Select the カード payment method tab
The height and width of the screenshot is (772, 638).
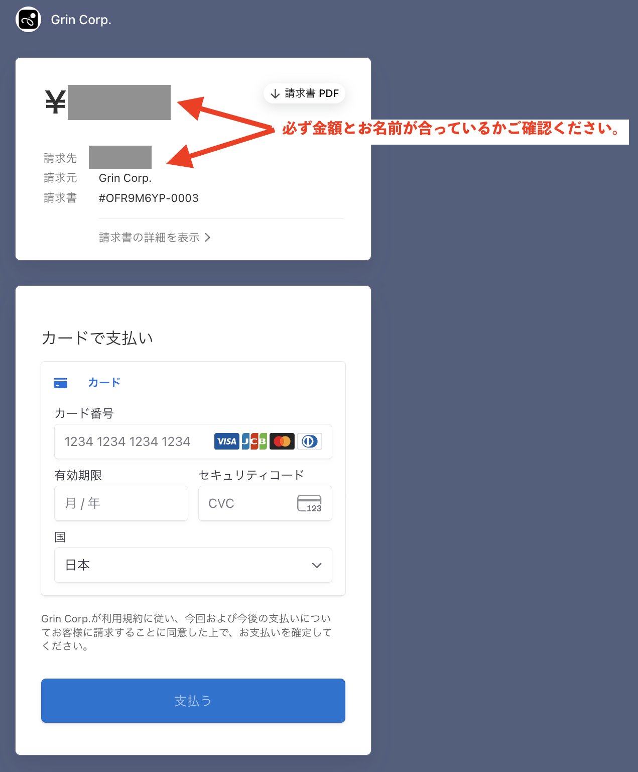[104, 383]
